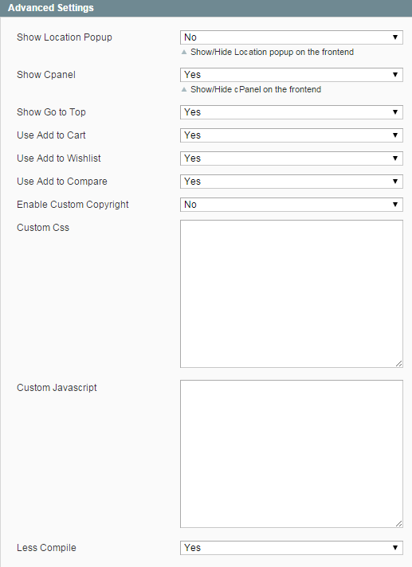Click the Custom Css textarea resize handle
The image size is (412, 567).
pyautogui.click(x=398, y=364)
